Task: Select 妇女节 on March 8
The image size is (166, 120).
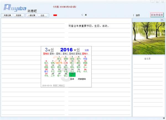Action: (x=59, y=62)
